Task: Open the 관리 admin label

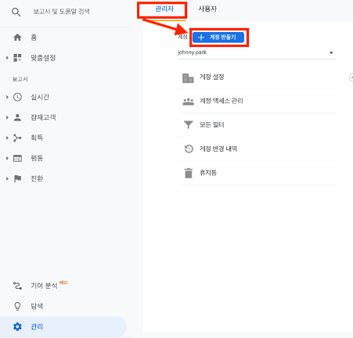Action: pos(37,326)
